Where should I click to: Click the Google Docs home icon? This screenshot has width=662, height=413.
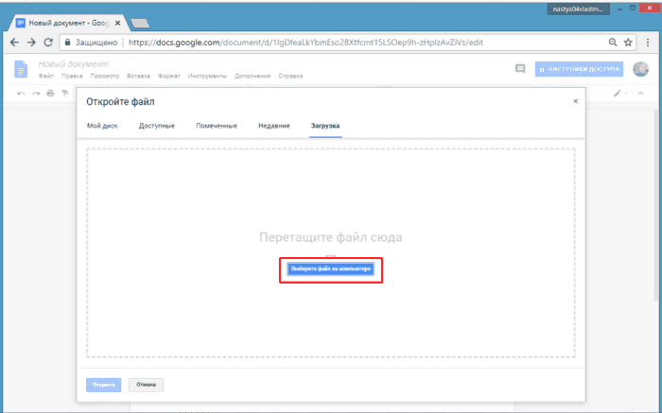21,68
